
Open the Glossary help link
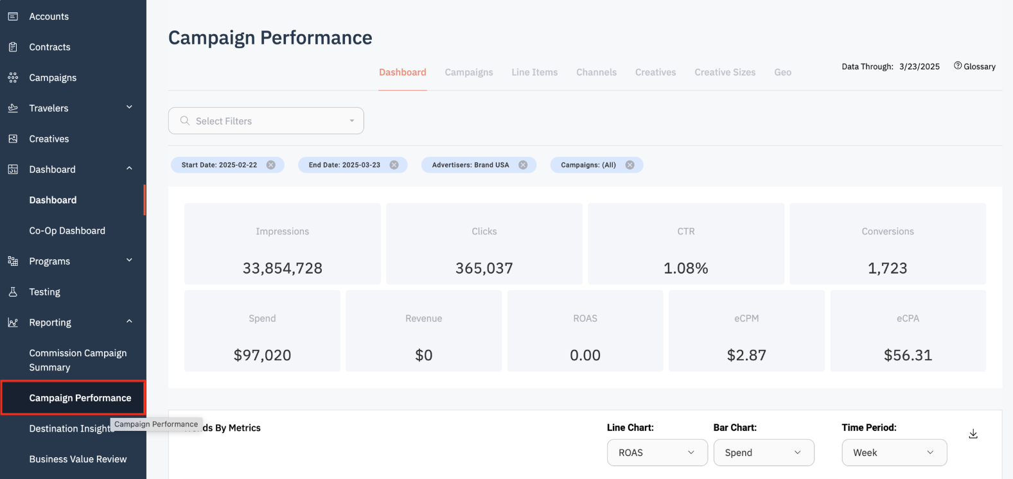point(974,66)
